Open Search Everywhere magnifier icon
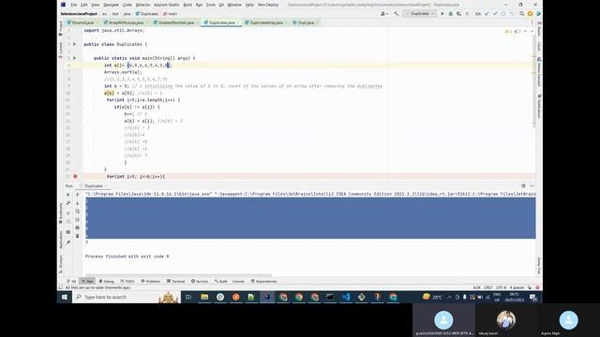Image resolution: width=600 pixels, height=337 pixels. point(521,14)
